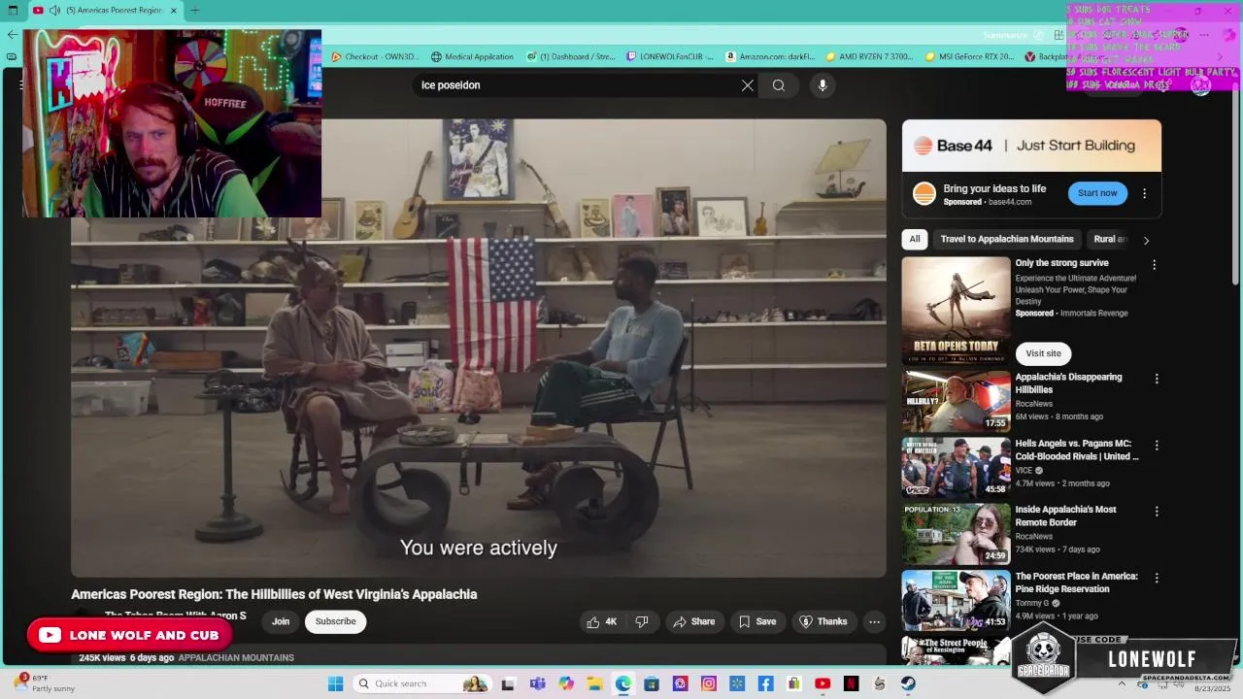The width and height of the screenshot is (1243, 699).
Task: Open Copilot from taskbar
Action: click(x=566, y=683)
